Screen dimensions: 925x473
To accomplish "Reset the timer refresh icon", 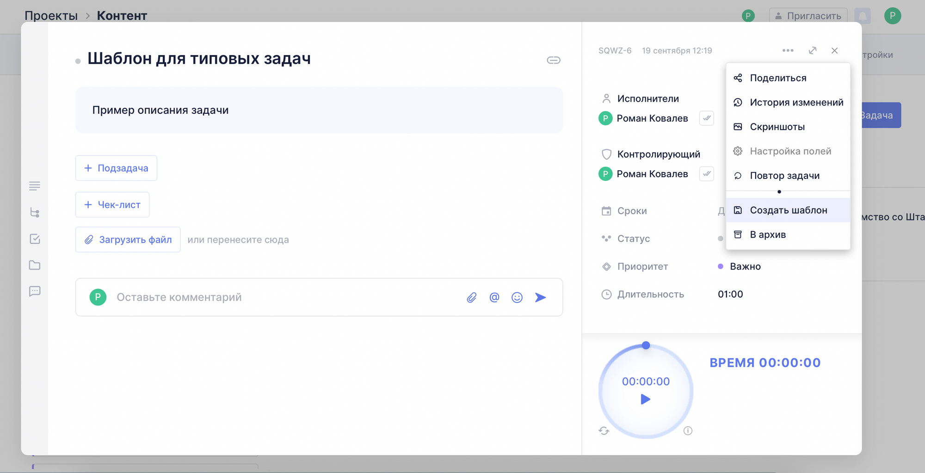I will (x=604, y=431).
